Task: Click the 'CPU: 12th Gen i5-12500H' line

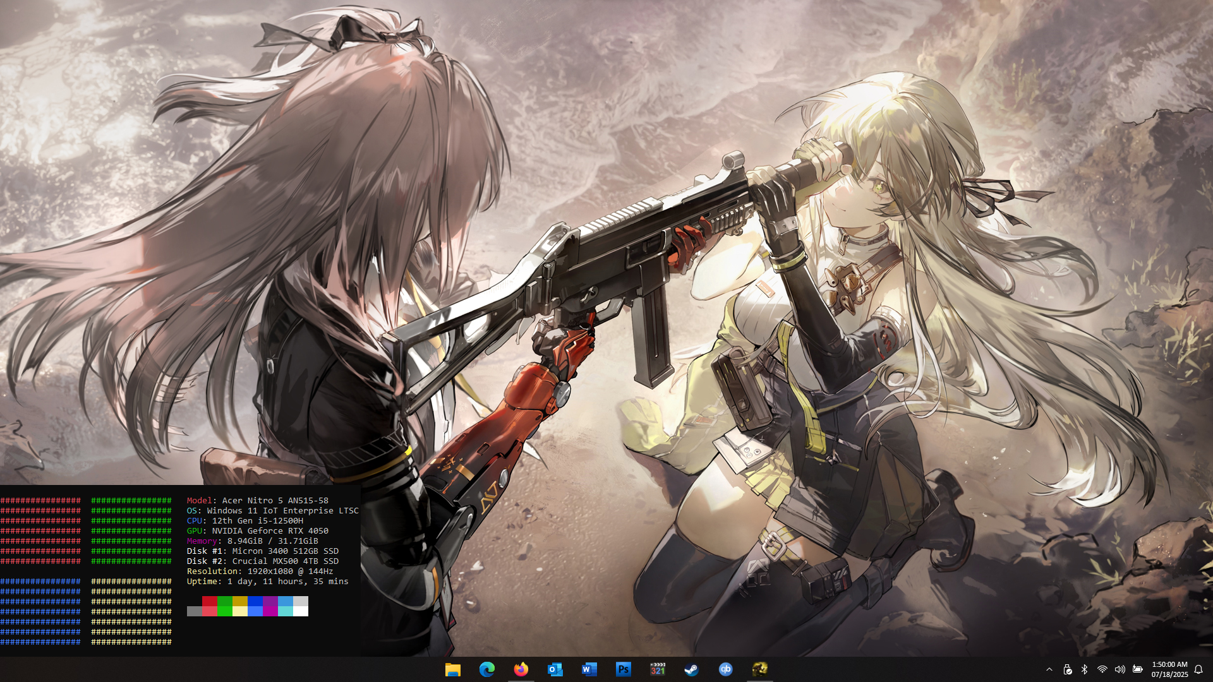Action: (x=245, y=521)
